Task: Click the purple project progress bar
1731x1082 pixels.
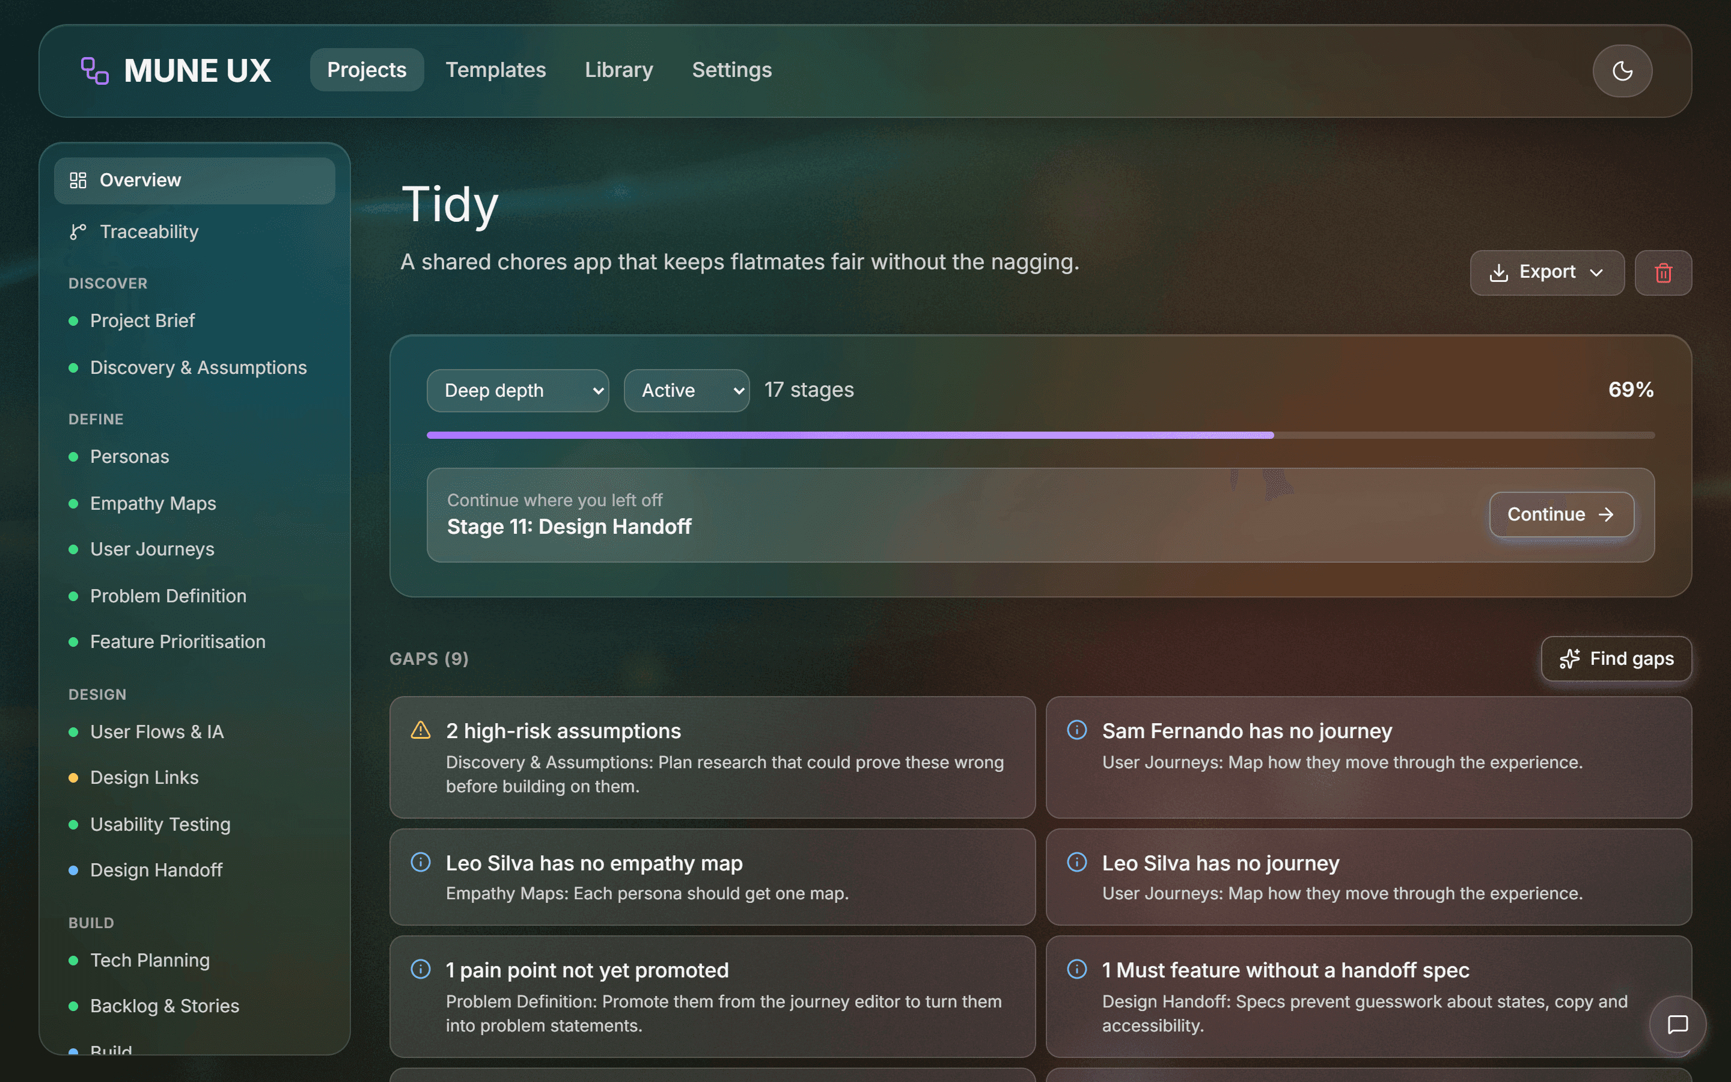Action: 850,435
